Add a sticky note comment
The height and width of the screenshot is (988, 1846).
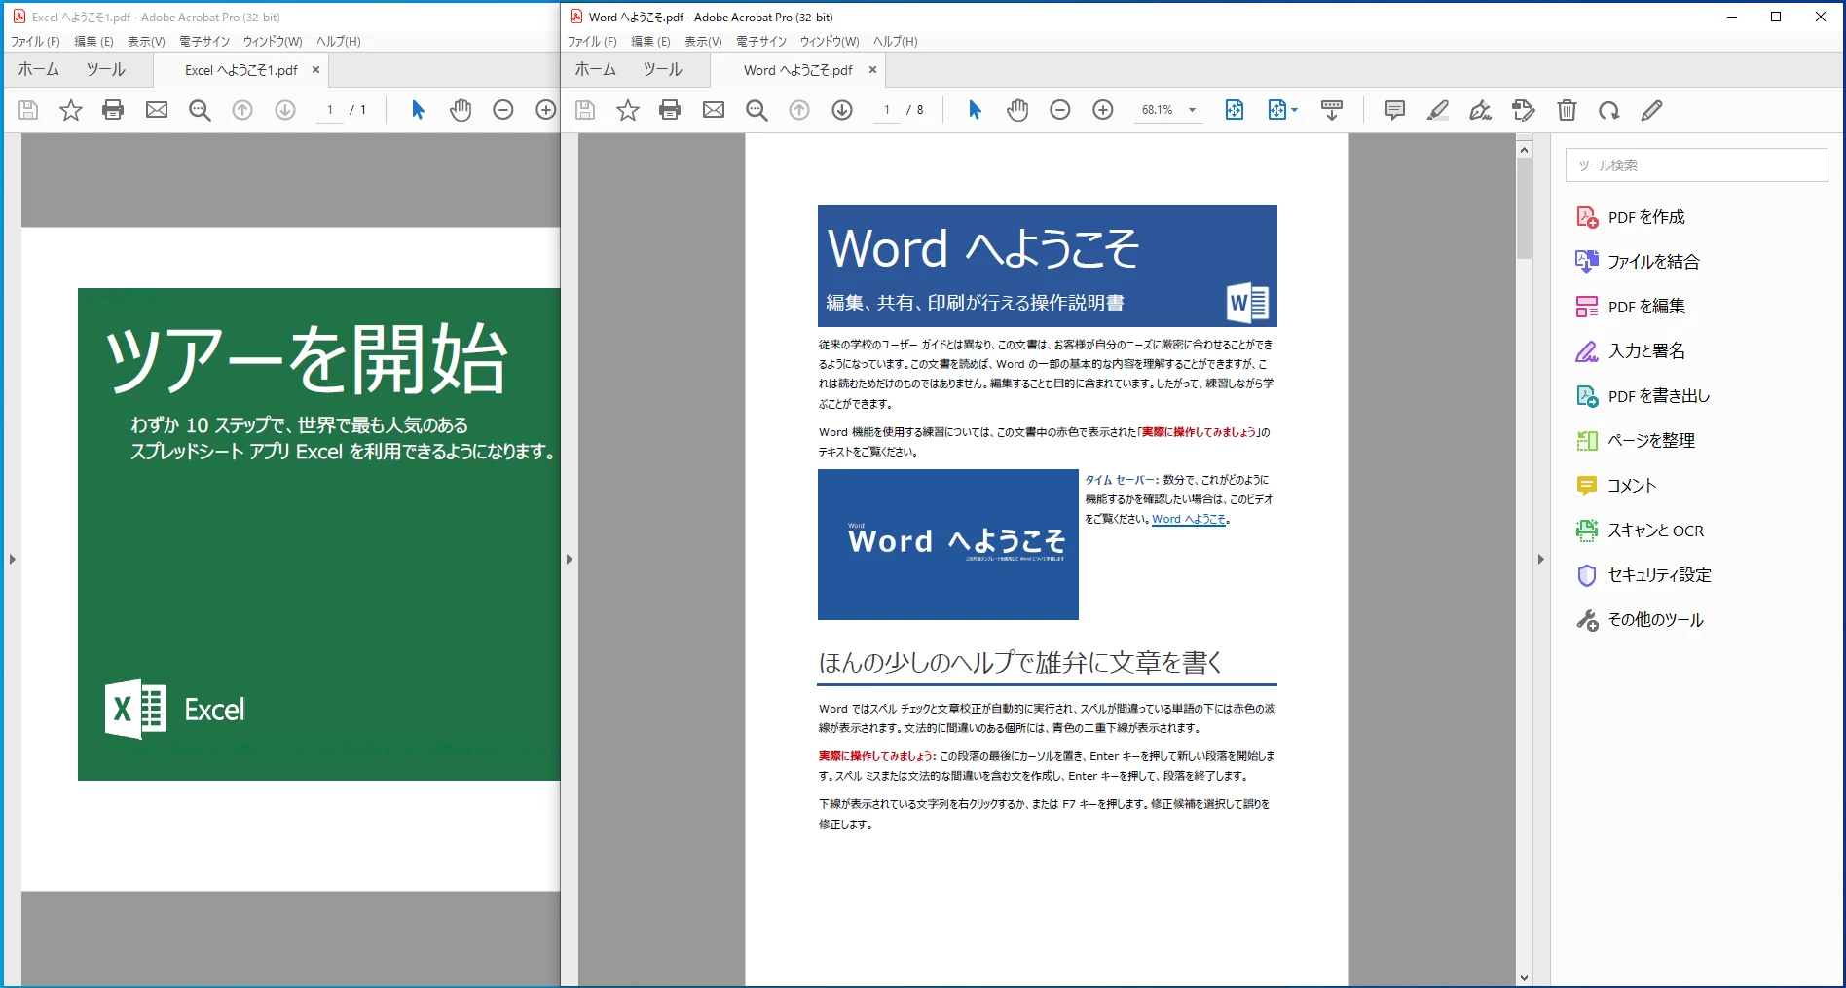point(1394,110)
